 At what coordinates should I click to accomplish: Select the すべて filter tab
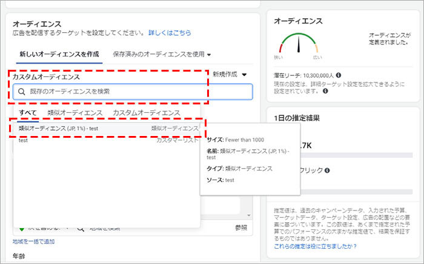[x=28, y=113]
